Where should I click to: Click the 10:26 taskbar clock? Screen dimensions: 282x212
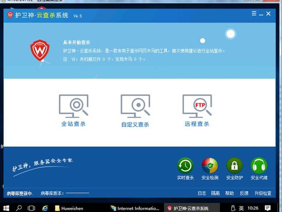[253, 208]
